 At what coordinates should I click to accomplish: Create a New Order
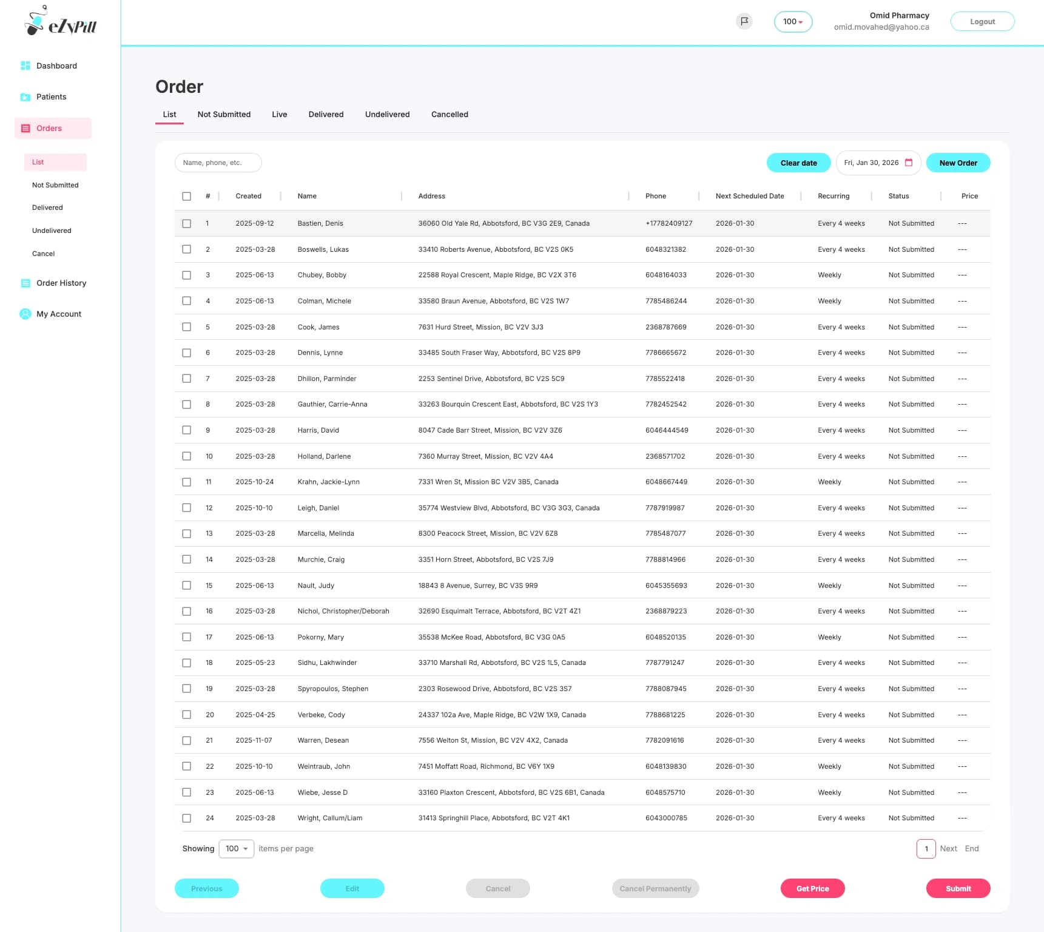pyautogui.click(x=958, y=163)
